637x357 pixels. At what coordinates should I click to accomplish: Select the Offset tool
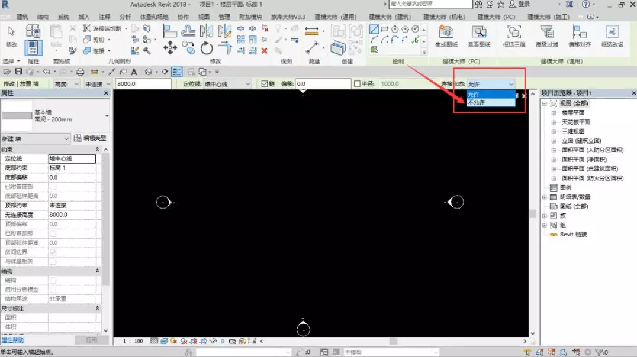pyautogui.click(x=188, y=31)
